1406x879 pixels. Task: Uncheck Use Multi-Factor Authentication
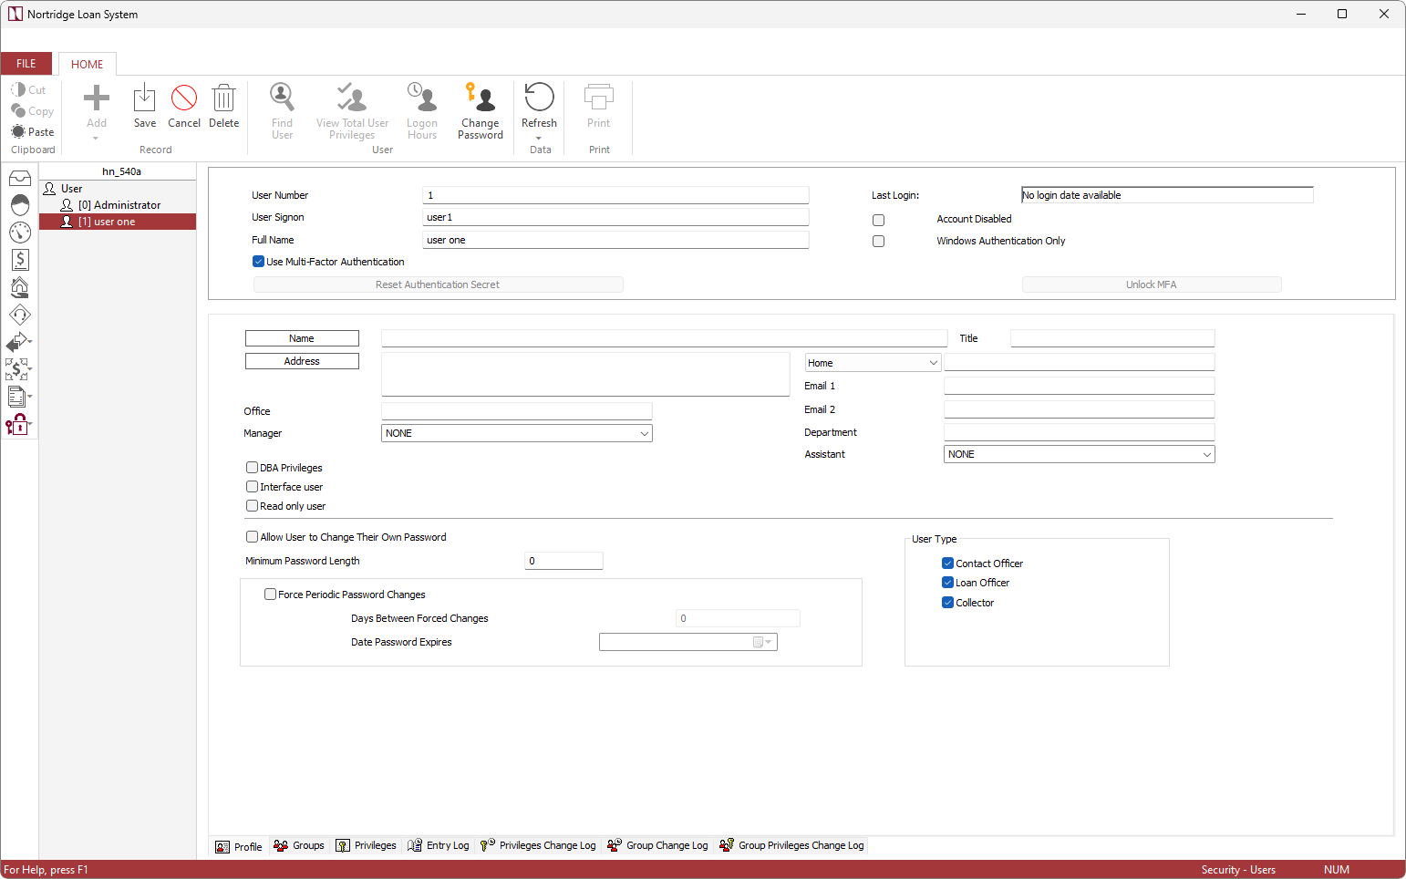tap(258, 262)
